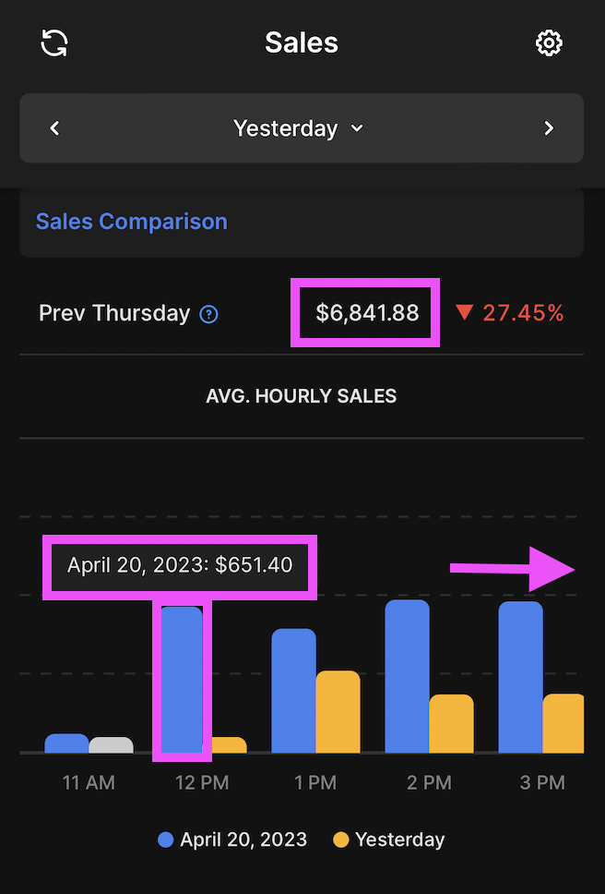Image resolution: width=605 pixels, height=894 pixels.
Task: Select the blue 2 PM bar
Action: coord(407,676)
